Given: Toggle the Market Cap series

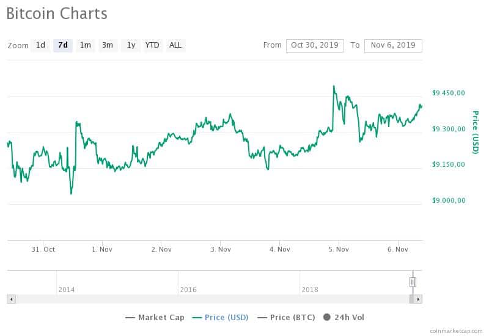Looking at the screenshot, I should coord(155,318).
